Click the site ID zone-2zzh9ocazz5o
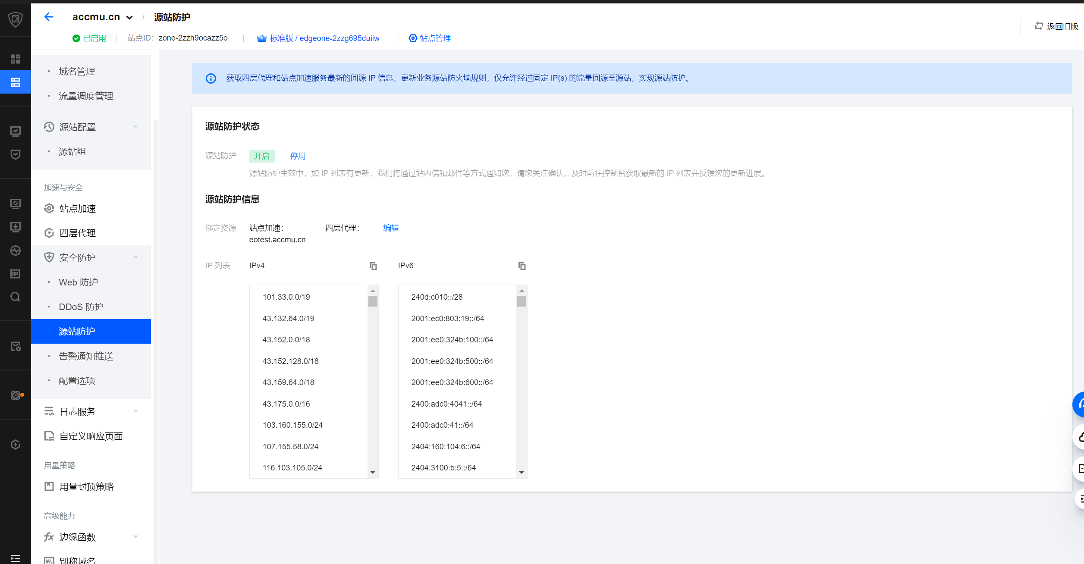The width and height of the screenshot is (1084, 564). [x=193, y=38]
